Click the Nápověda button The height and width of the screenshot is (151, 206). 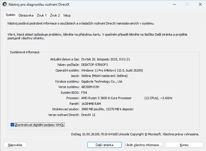[15, 145]
